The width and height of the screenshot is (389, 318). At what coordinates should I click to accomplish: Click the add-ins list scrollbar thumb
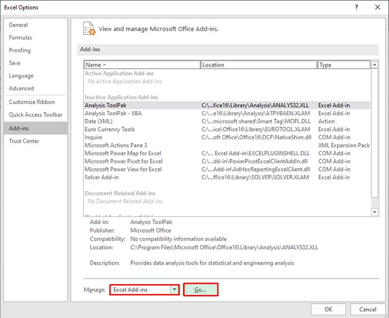(375, 133)
